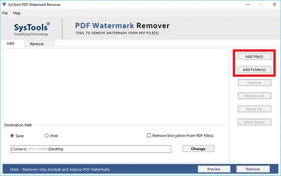The height and width of the screenshot is (176, 281).
Task: Click the Add File(s) button
Action: (x=254, y=57)
